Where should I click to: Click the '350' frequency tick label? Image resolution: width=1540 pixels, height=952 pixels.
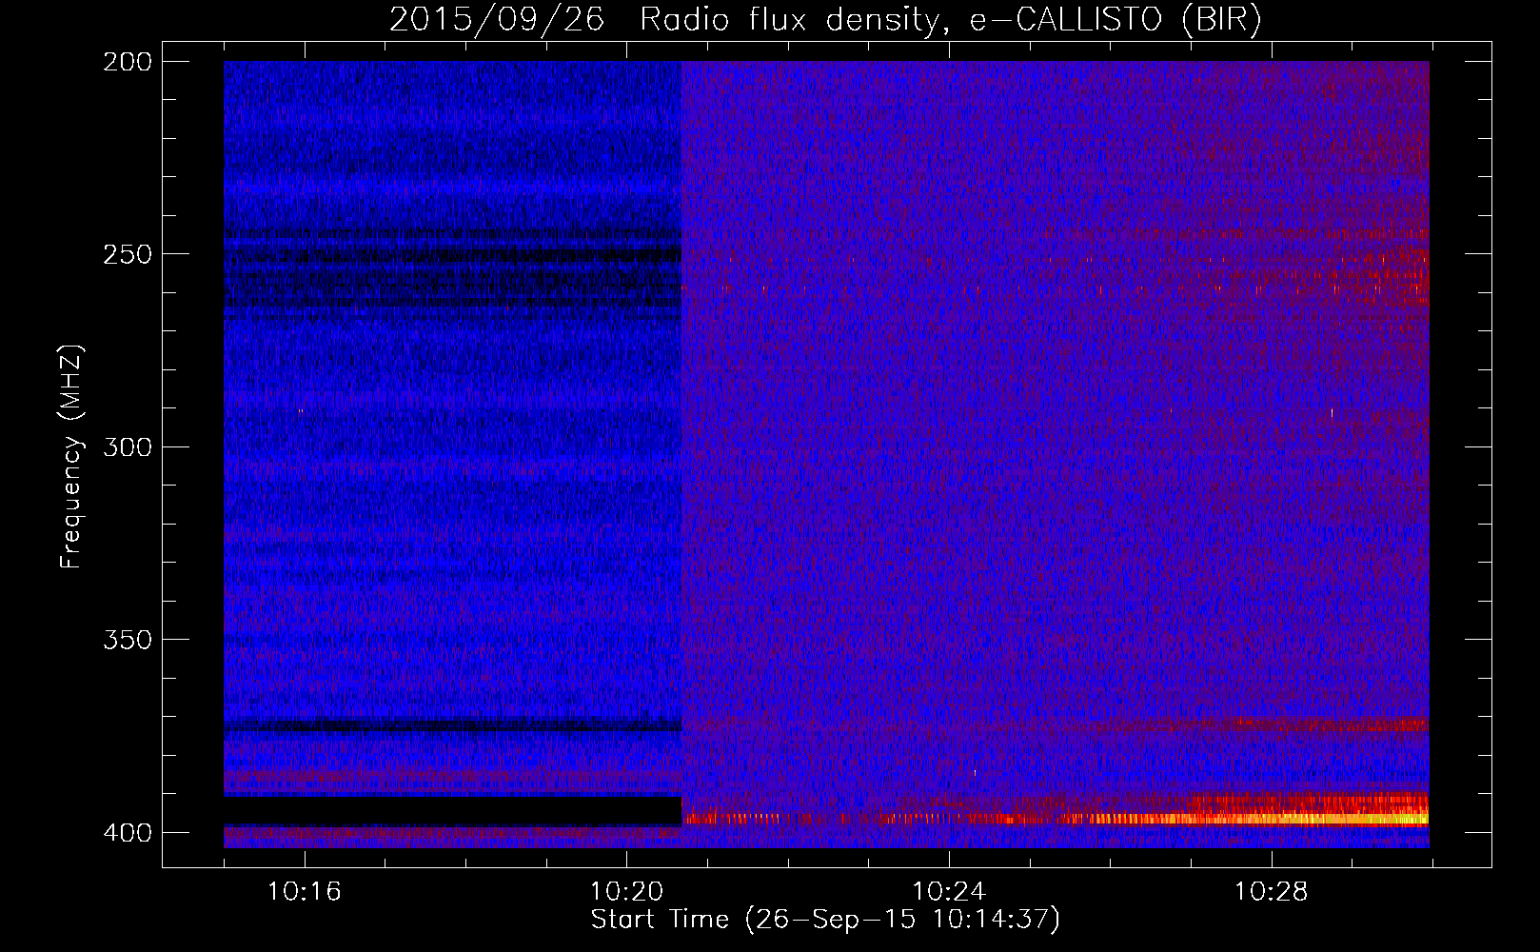point(127,640)
